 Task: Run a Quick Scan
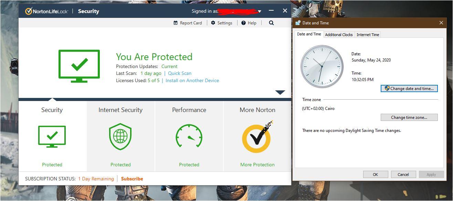(x=180, y=73)
